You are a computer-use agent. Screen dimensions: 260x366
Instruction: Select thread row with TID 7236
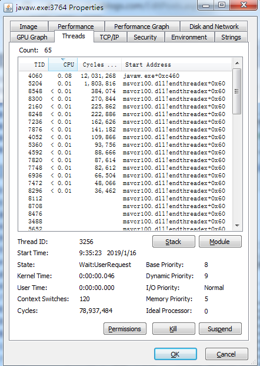point(125,122)
